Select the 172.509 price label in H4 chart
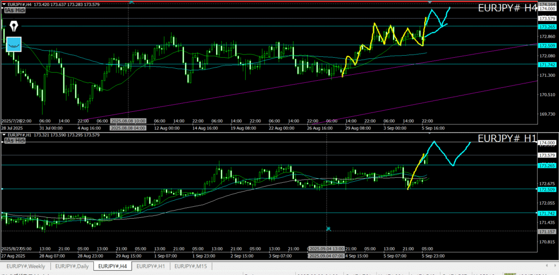 547,46
